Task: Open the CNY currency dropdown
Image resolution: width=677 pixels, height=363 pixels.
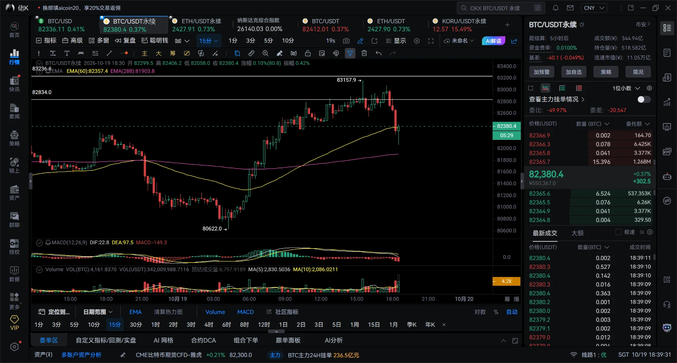Action: click(x=594, y=8)
